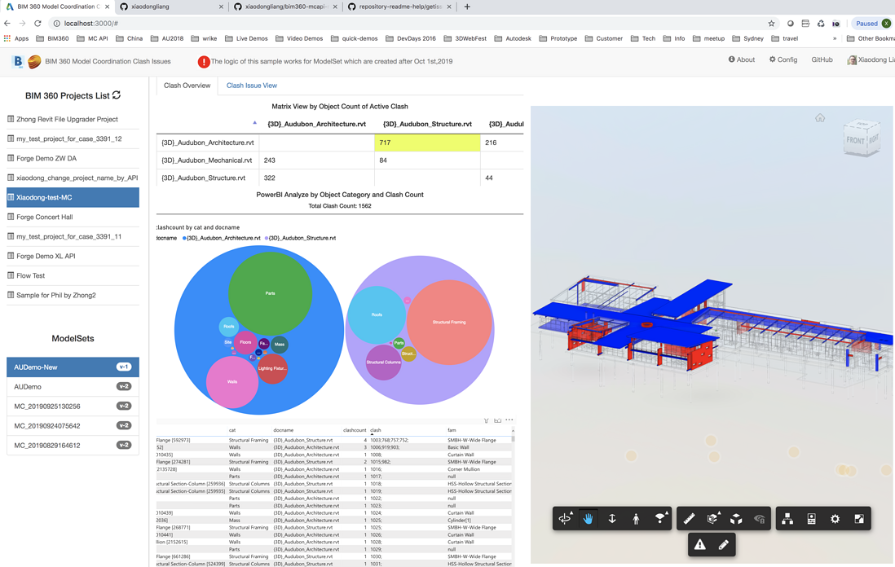Image resolution: width=895 pixels, height=567 pixels.
Task: Click Audubon_Structure legend color dot
Action: [x=267, y=239]
